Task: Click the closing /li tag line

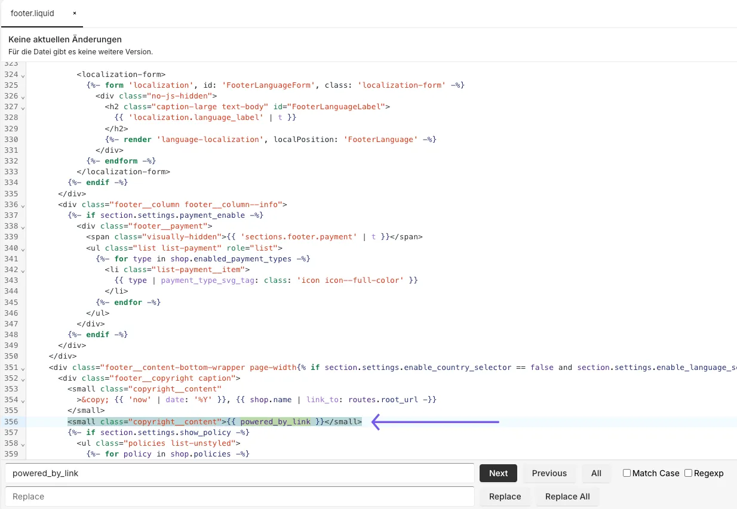Action: click(116, 291)
